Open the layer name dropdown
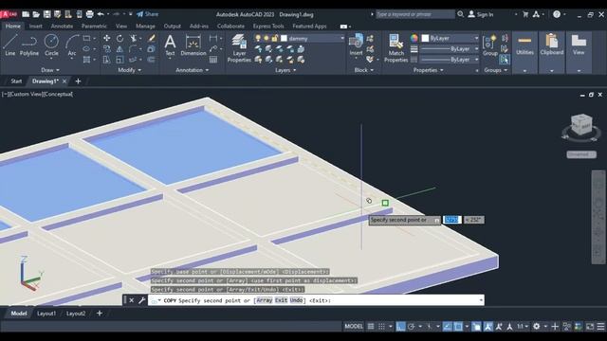 pyautogui.click(x=342, y=38)
